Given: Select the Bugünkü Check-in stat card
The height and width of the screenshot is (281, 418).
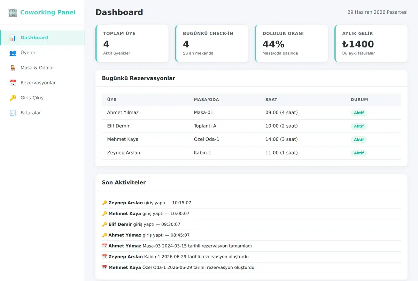Looking at the screenshot, I should click(212, 44).
